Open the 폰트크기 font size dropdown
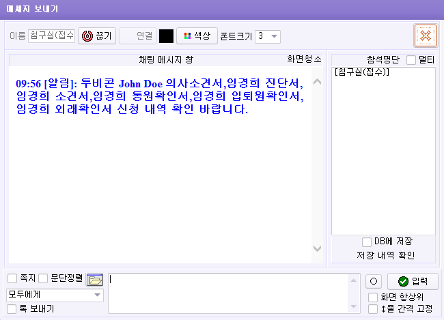Screen dimensions: 444x320 267,36
